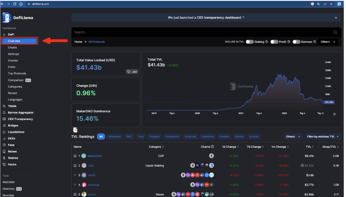The image size is (346, 197).
Task: Select the All chain tab
Action: click(101, 137)
